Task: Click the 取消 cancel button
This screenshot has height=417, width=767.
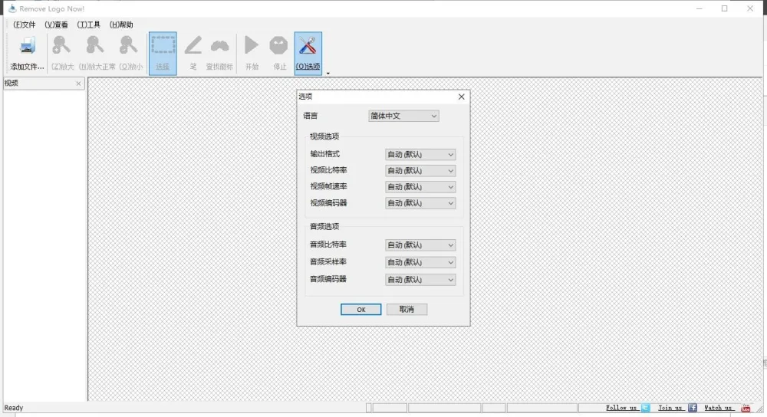Action: point(407,310)
